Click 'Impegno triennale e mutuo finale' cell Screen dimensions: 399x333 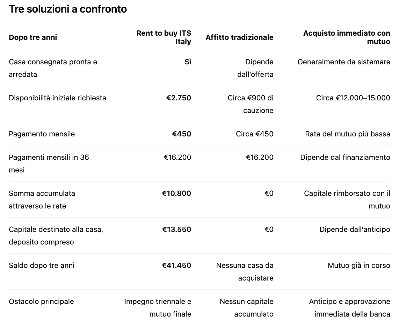[x=158, y=308]
